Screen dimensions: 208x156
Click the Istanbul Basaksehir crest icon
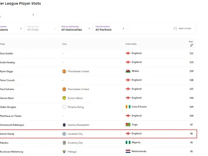(x=64, y=125)
